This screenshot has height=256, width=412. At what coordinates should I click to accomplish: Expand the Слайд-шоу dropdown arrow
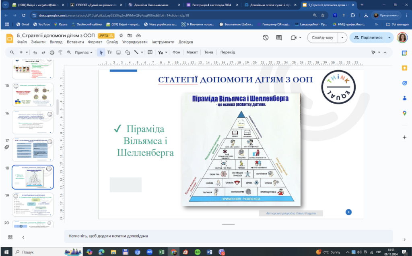pos(342,37)
